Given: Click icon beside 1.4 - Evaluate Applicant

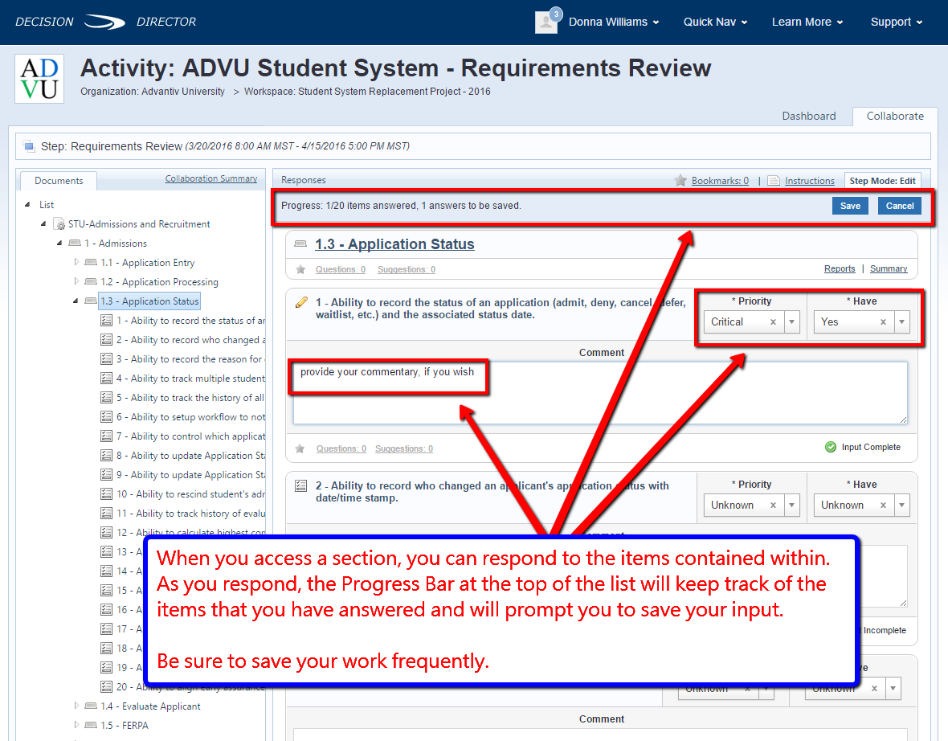Looking at the screenshot, I should [x=91, y=706].
